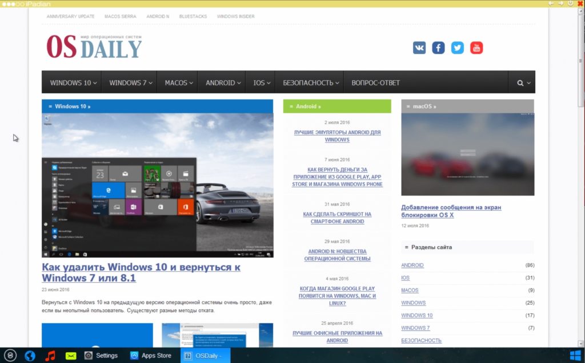Open the music note app in taskbar
The width and height of the screenshot is (585, 363).
(50, 356)
